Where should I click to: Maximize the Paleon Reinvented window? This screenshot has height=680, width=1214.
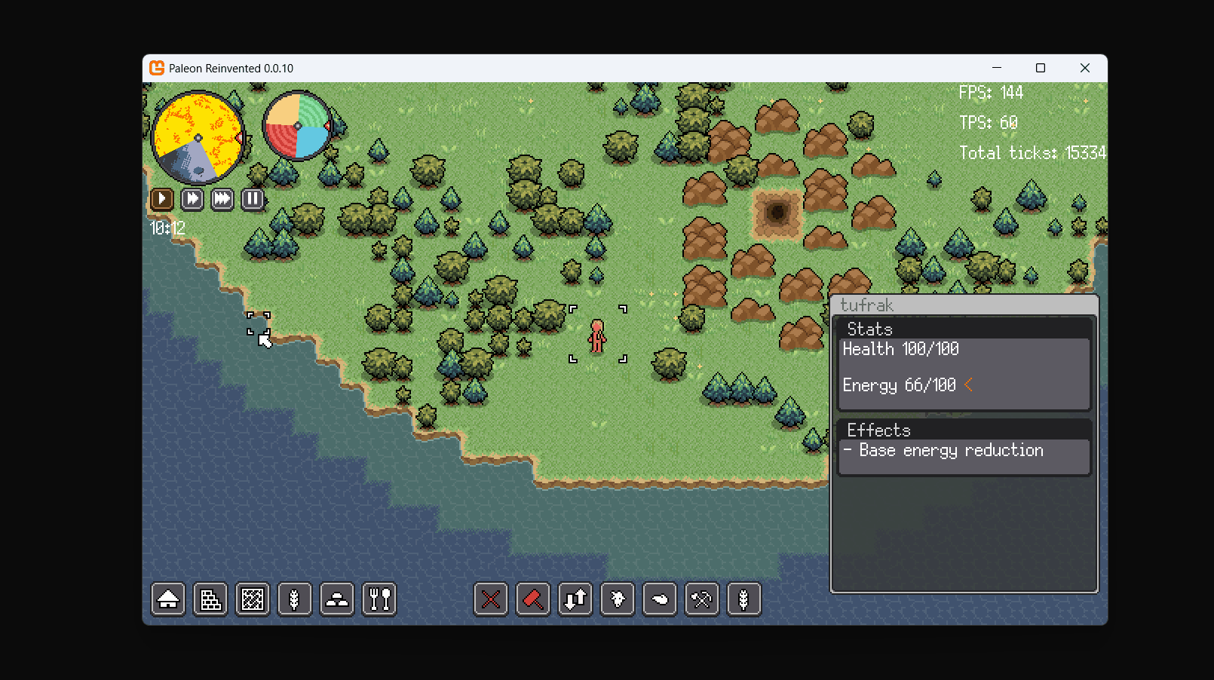pos(1041,68)
